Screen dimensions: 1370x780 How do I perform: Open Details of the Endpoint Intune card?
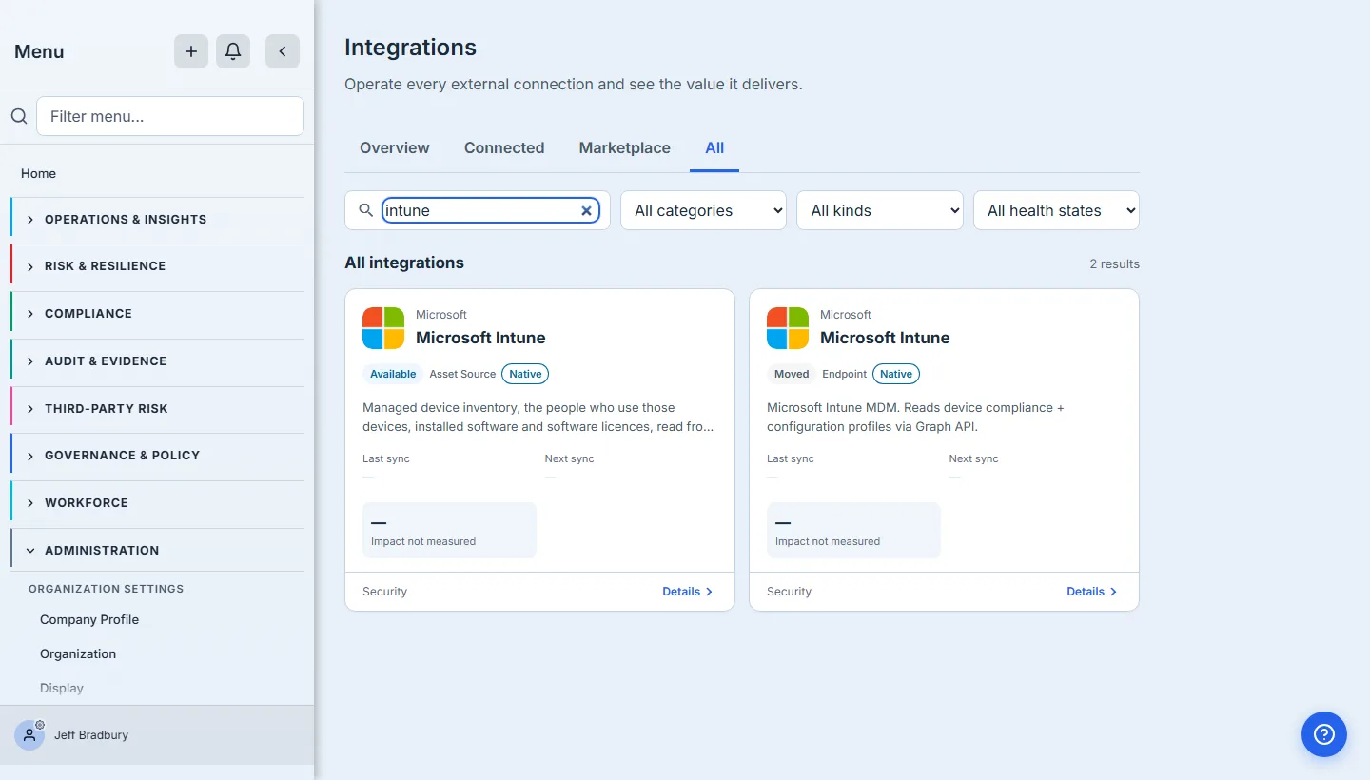pyautogui.click(x=1092, y=592)
